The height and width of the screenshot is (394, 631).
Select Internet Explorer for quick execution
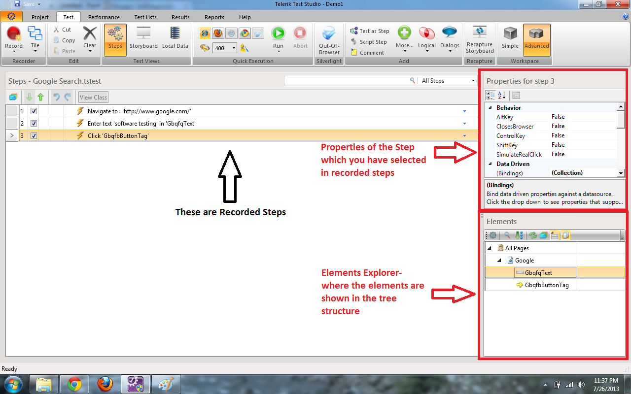click(x=205, y=33)
